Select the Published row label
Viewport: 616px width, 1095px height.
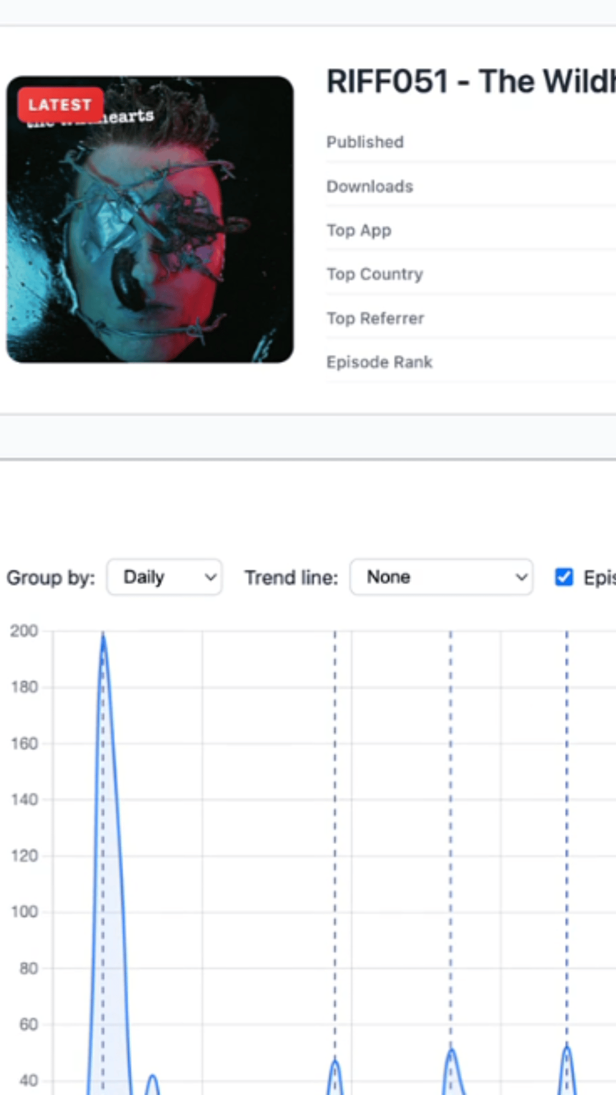(x=365, y=142)
